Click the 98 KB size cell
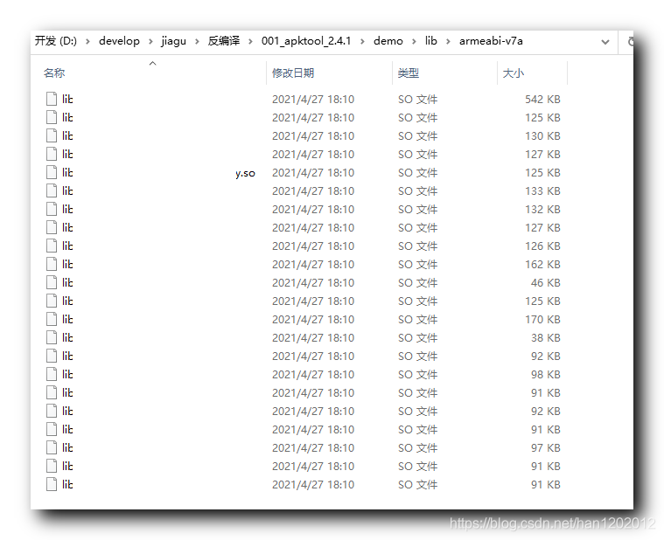 [x=545, y=375]
